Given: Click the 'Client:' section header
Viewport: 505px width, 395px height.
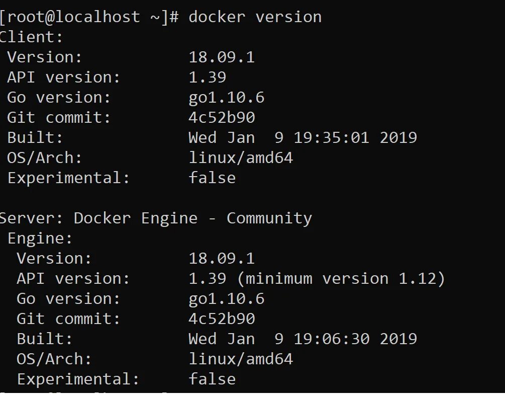Looking at the screenshot, I should coord(31,37).
